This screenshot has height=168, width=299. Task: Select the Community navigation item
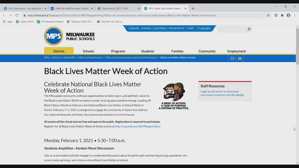pos(207,51)
